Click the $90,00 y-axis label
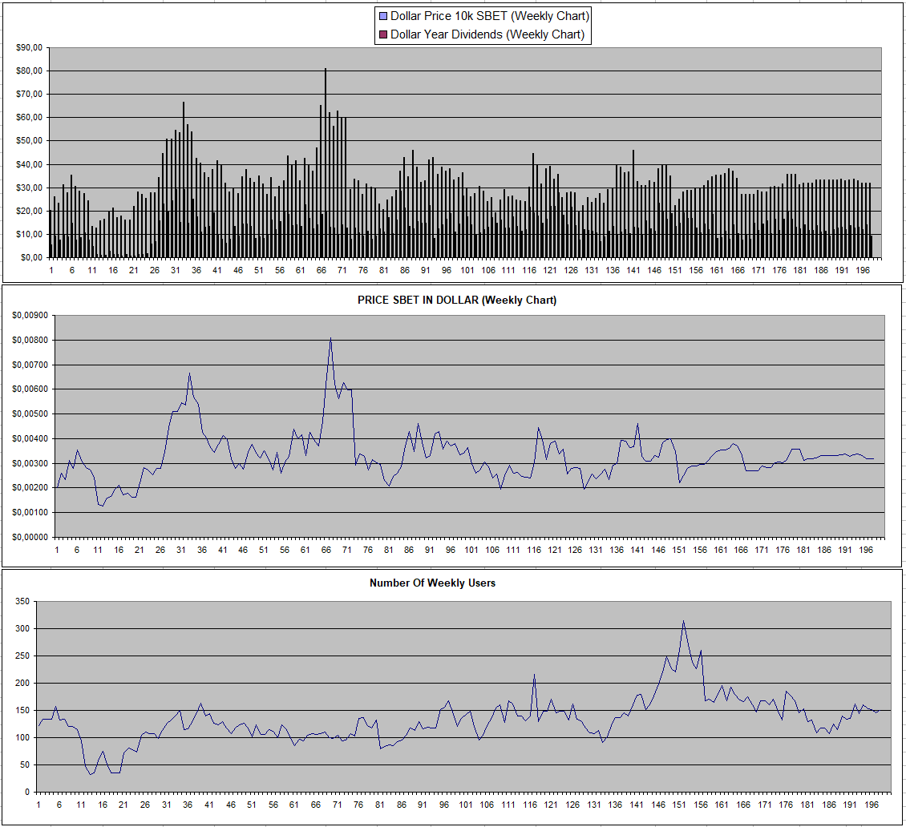 click(x=30, y=47)
